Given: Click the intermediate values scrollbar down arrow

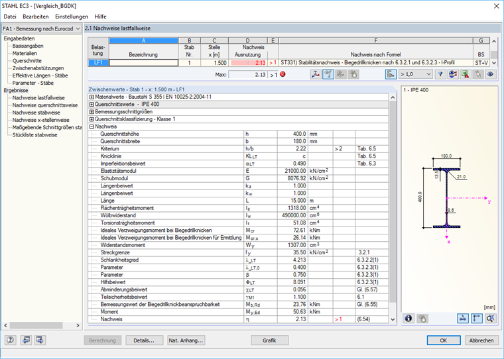Looking at the screenshot, I should tap(393, 319).
